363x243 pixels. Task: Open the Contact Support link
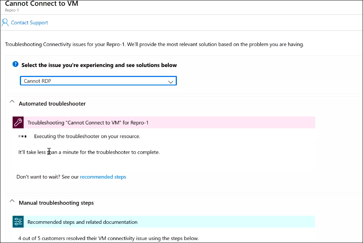(29, 22)
